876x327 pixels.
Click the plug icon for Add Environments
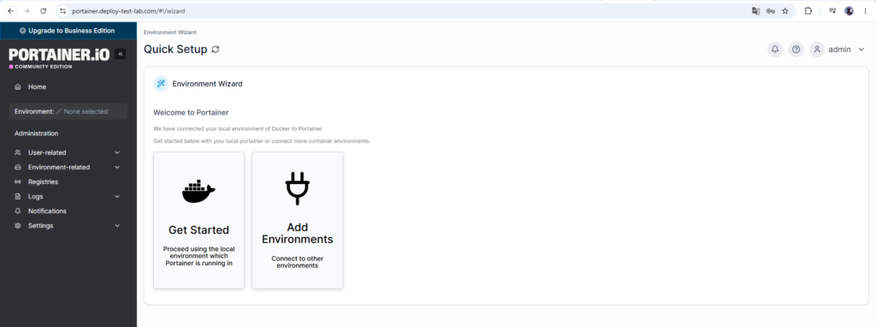(x=297, y=188)
